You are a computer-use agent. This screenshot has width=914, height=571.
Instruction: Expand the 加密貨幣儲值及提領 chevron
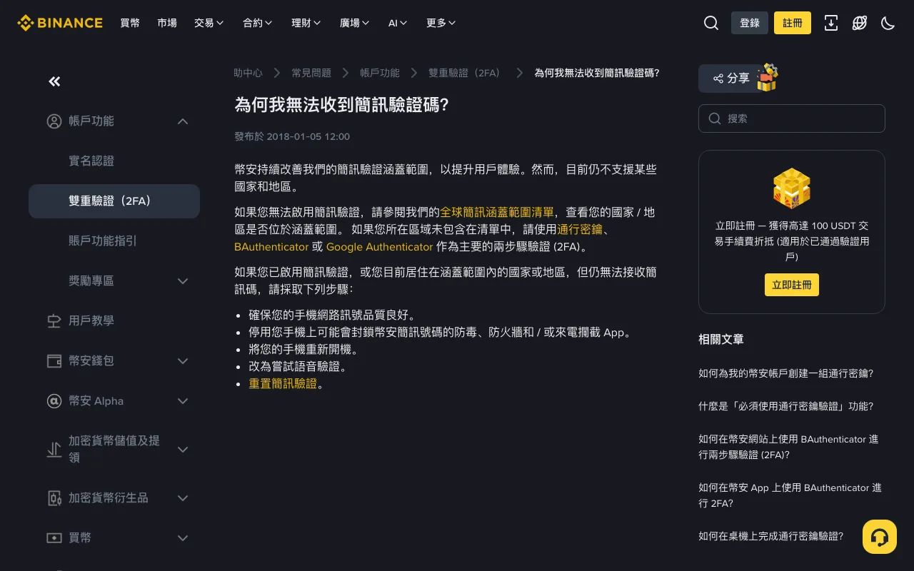tap(183, 450)
